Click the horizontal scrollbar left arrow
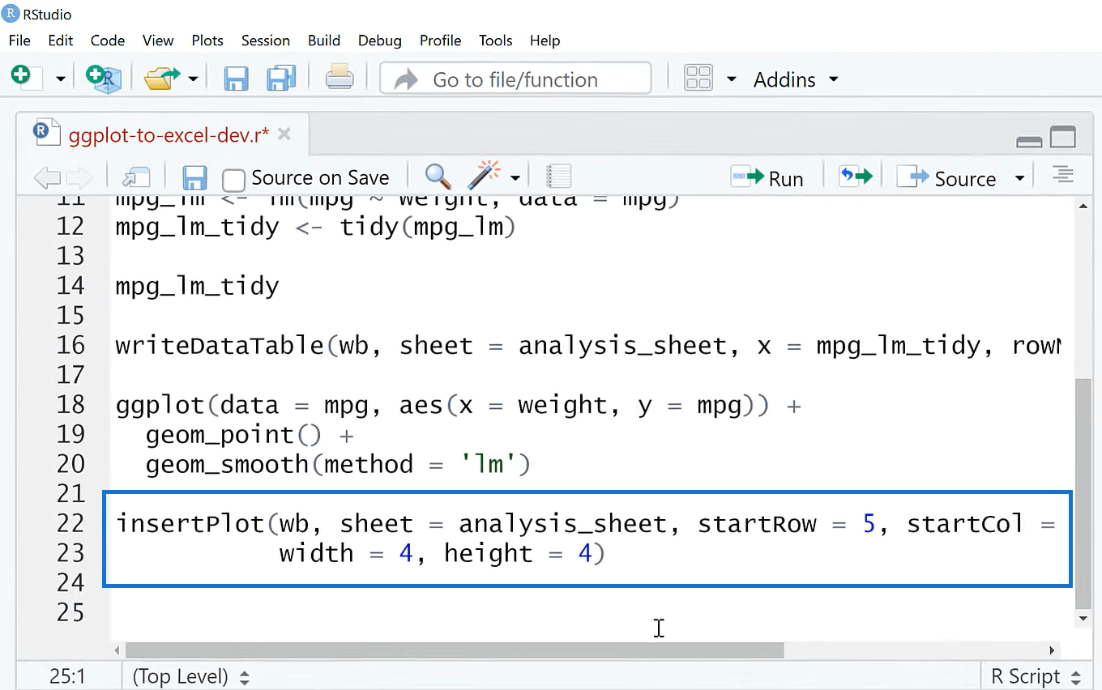The height and width of the screenshot is (690, 1102). pyautogui.click(x=117, y=650)
